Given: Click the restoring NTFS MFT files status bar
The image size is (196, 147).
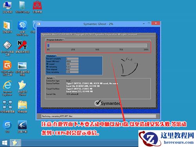Looking at the screenshot, I should pyautogui.click(x=99, y=116).
